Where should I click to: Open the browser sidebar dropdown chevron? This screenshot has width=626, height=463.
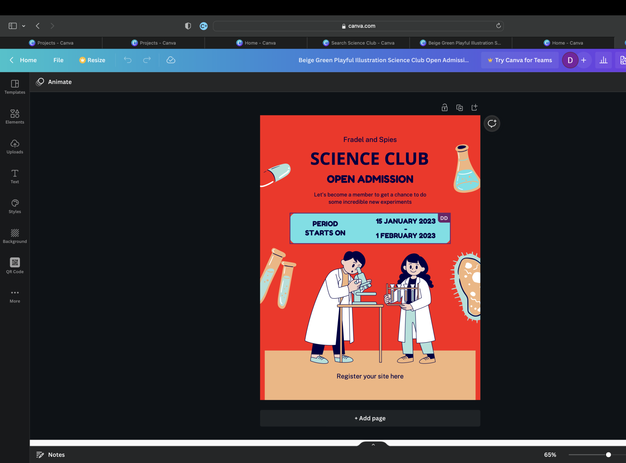23,25
